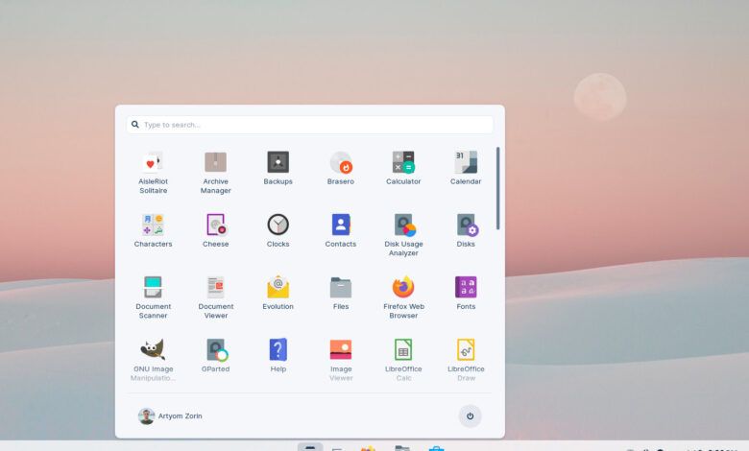Launch GNU Image Manipulation Program
Image resolution: width=749 pixels, height=451 pixels.
[153, 360]
